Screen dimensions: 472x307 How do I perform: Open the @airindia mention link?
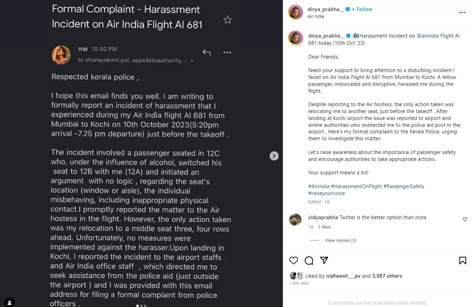pyautogui.click(x=427, y=35)
